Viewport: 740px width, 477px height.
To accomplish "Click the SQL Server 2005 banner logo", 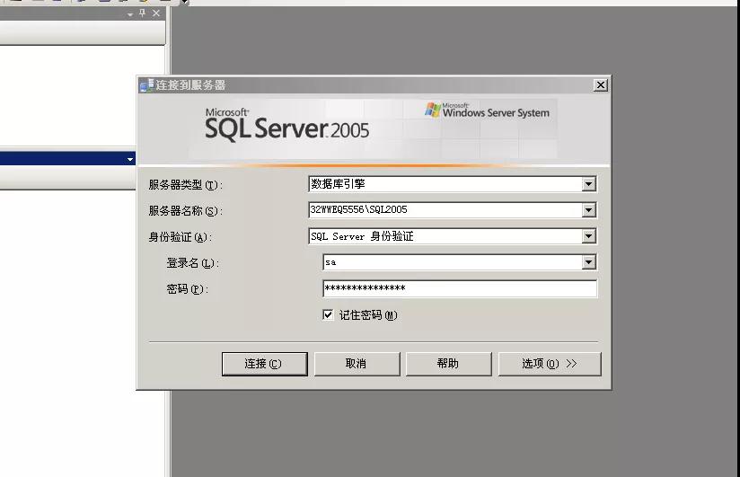I will (286, 126).
